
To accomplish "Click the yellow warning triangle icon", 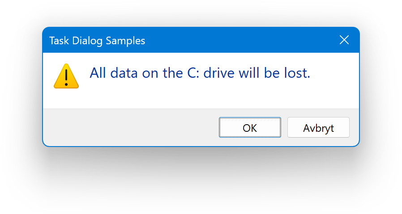I will [x=66, y=76].
